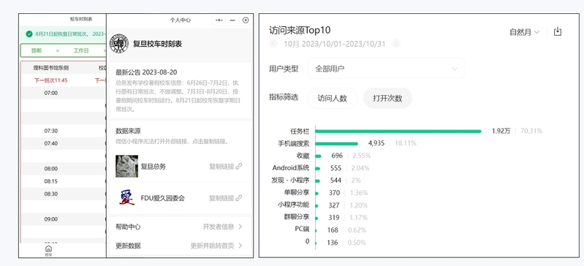Switch day type with arrow right of 工作日
Screen dimensions: 584x266
click(x=105, y=50)
